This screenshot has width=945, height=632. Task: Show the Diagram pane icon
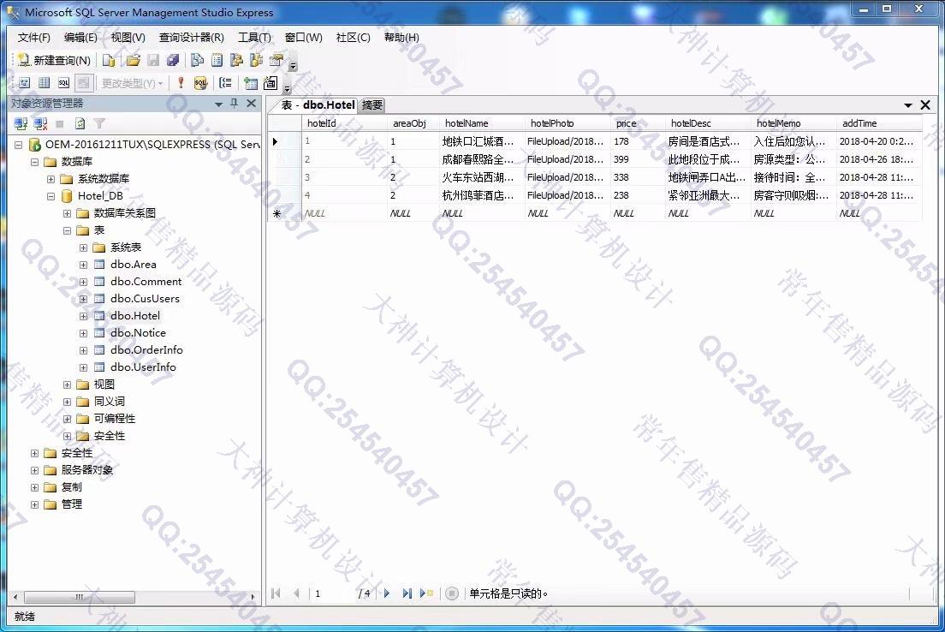[x=24, y=83]
